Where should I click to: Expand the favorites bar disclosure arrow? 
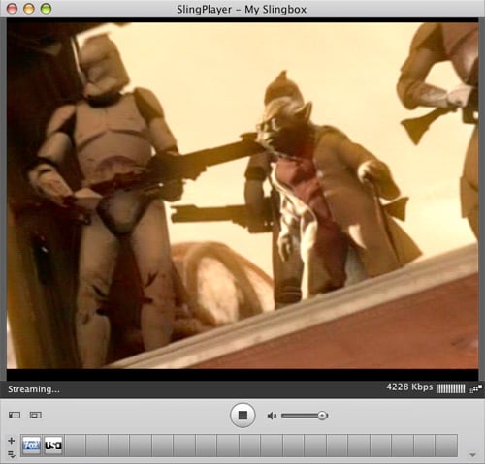click(472, 455)
